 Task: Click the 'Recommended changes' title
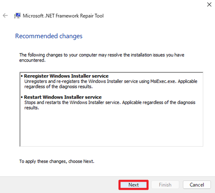point(49,36)
